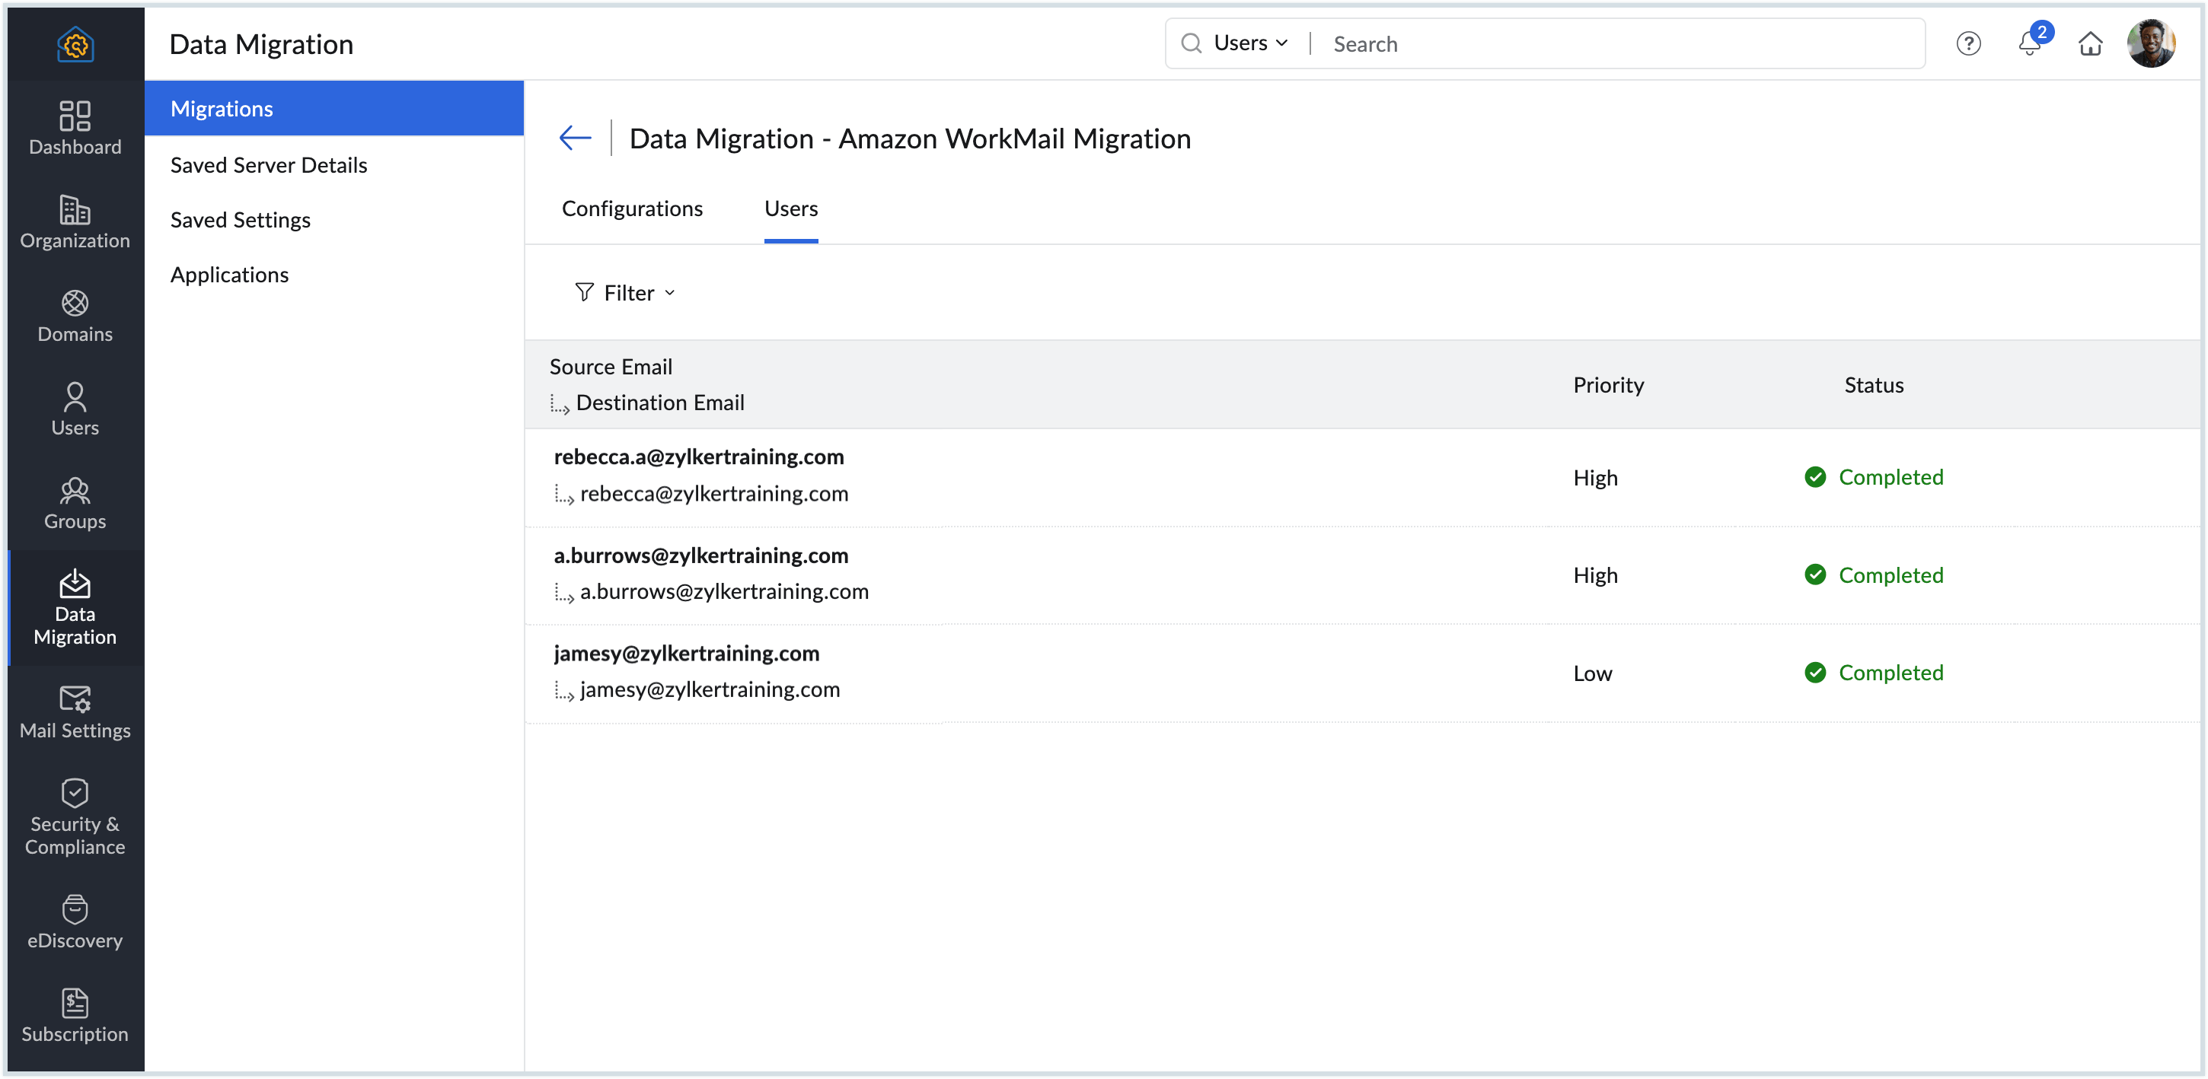Open the profile avatar picture

pos(2151,43)
